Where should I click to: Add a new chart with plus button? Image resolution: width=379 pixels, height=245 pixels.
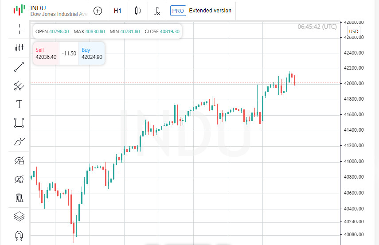(98, 11)
